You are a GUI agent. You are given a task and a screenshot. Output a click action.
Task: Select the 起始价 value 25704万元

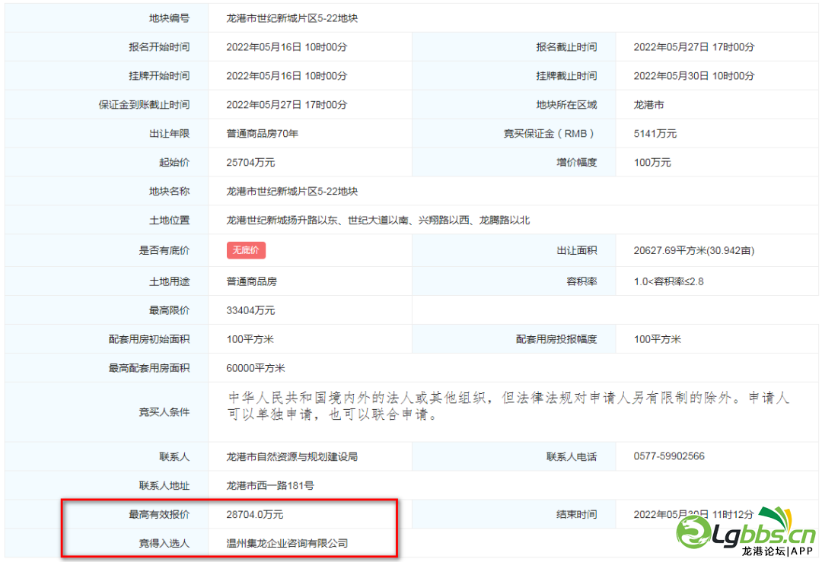[x=250, y=163]
